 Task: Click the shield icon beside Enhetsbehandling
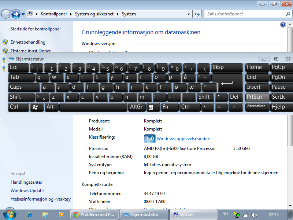(5, 42)
